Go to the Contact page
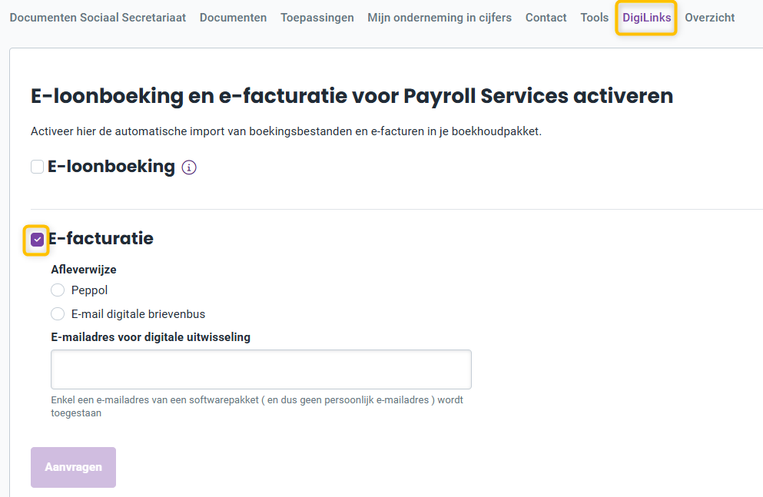Image resolution: width=763 pixels, height=497 pixels. coord(546,17)
